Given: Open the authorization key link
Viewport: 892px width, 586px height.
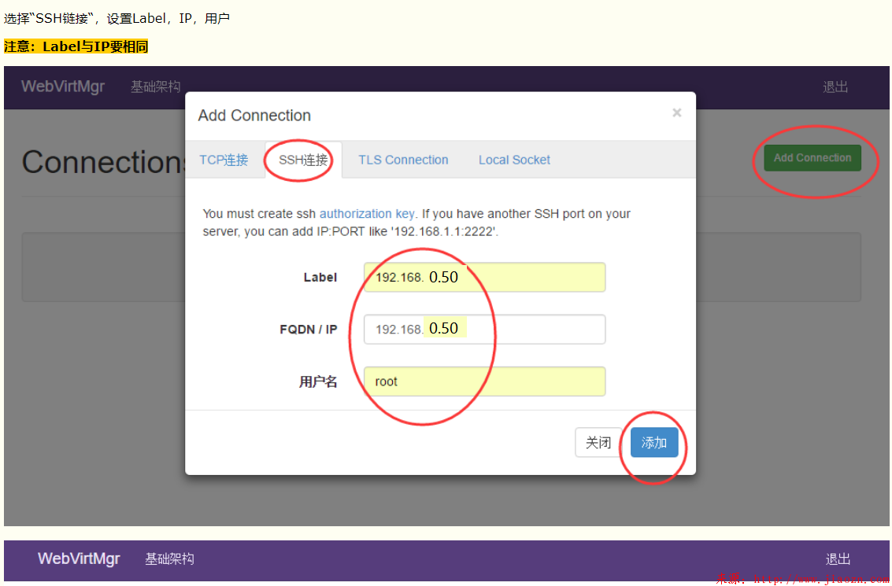Looking at the screenshot, I should [x=367, y=213].
